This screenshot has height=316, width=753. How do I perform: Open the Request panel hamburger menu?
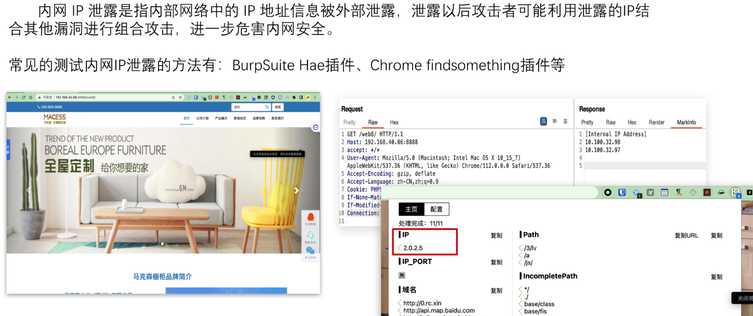[x=566, y=121]
